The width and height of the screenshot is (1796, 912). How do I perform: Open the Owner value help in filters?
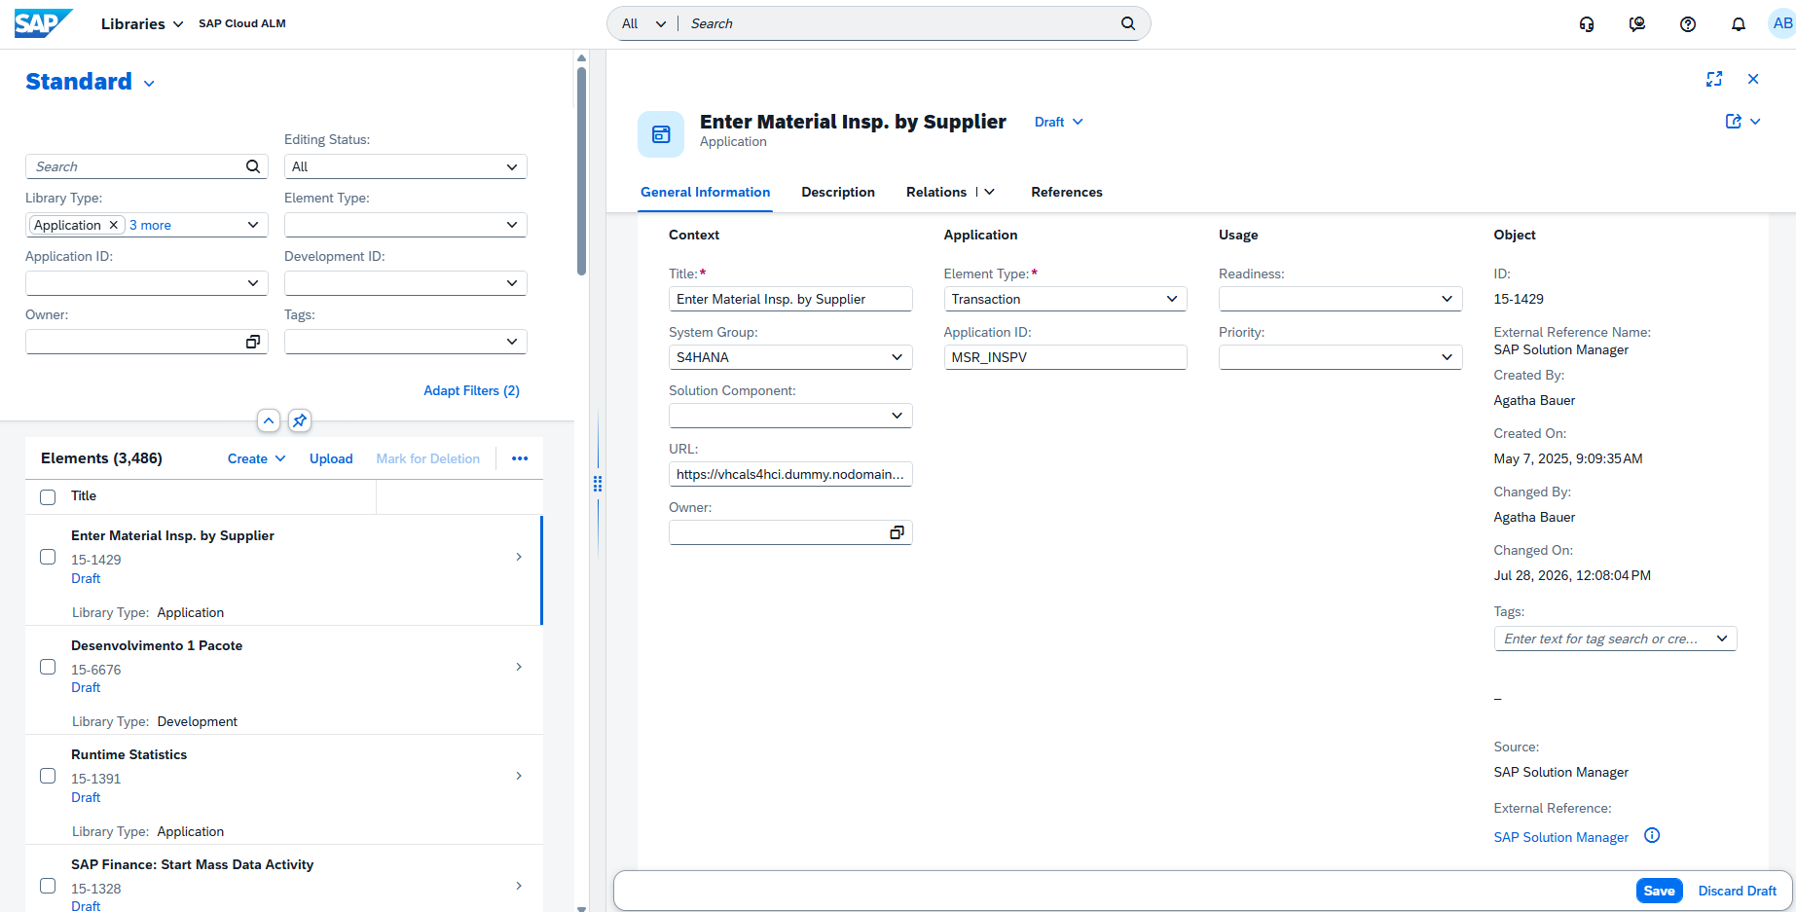[x=253, y=342]
